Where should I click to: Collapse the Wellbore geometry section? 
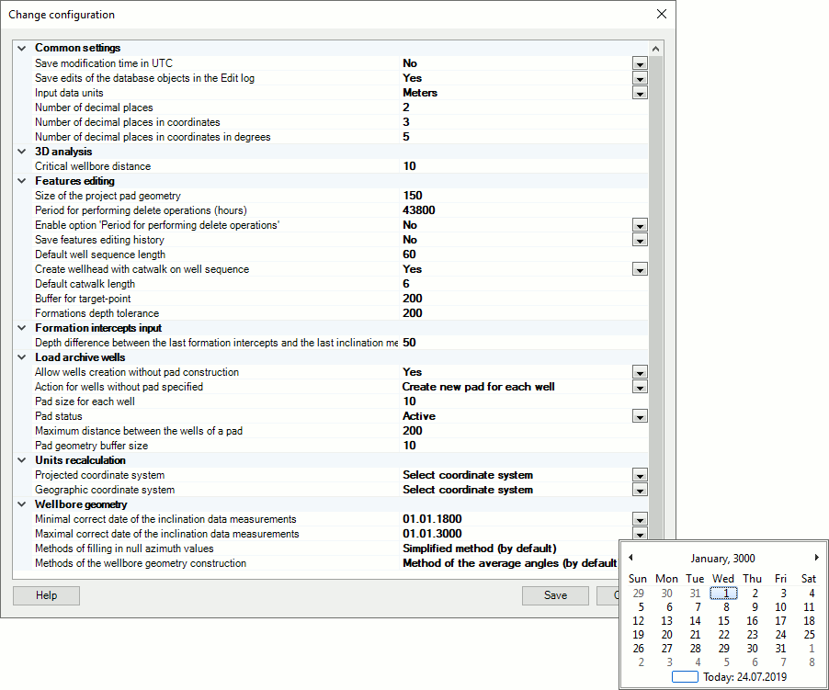click(x=22, y=504)
